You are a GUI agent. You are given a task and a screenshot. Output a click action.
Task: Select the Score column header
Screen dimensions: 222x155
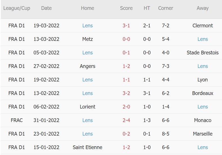point(126,8)
